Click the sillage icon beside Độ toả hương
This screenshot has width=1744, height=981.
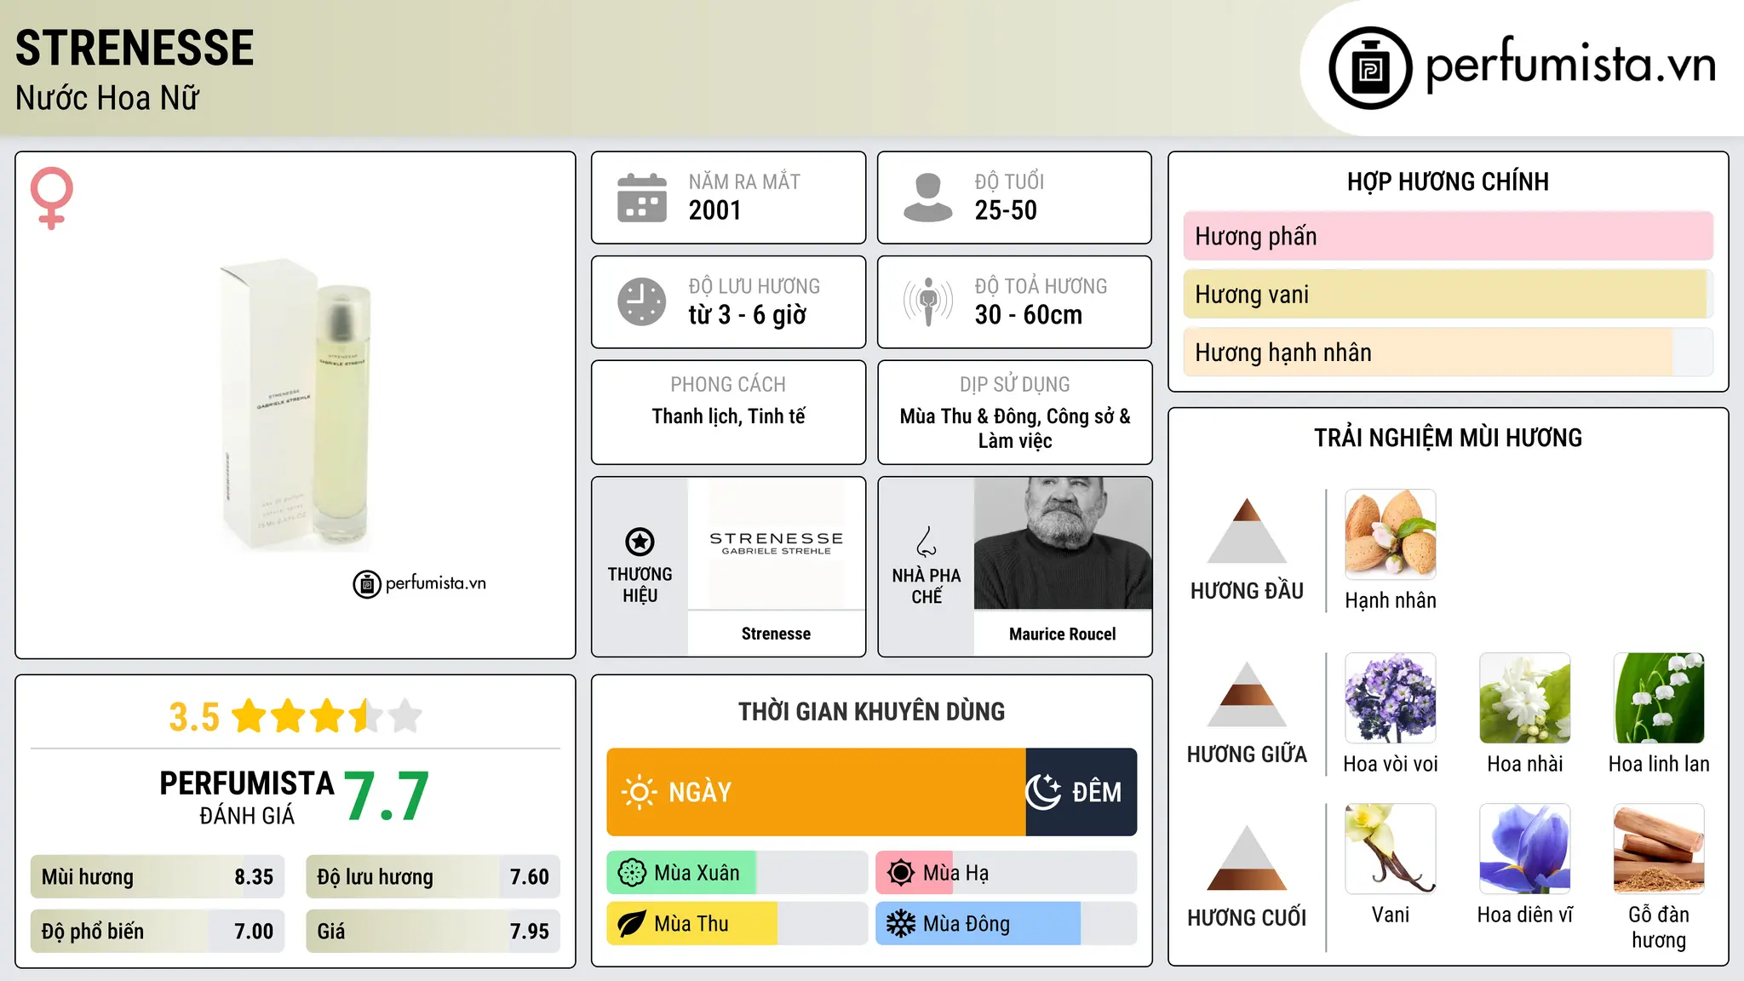click(x=928, y=301)
